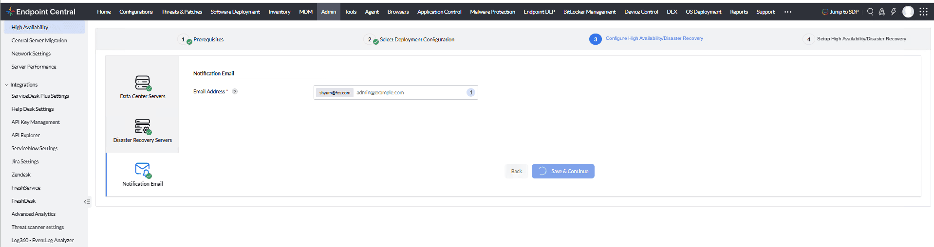Click the email count badge 1
The width and height of the screenshot is (934, 247).
471,92
